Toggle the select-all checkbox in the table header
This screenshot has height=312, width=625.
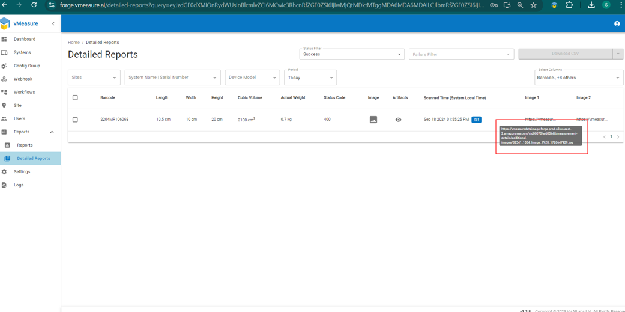coord(75,97)
